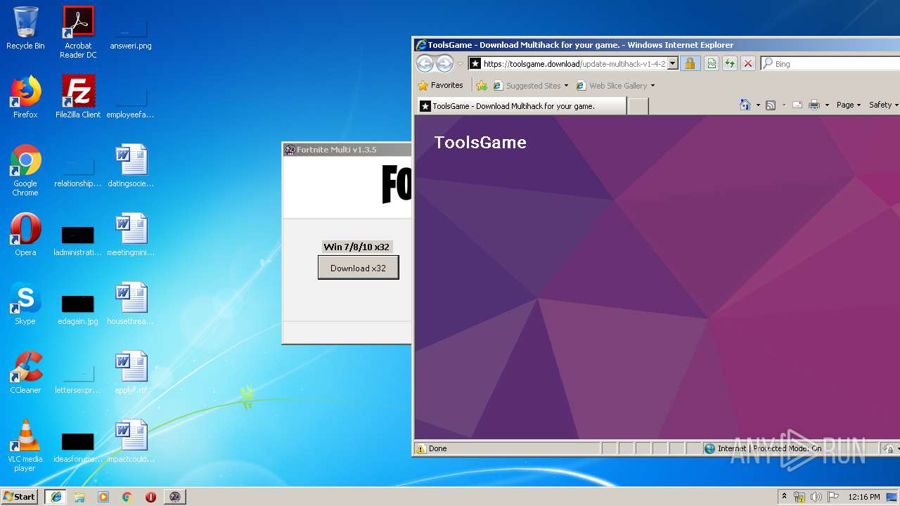Toggle the Compatibility View icon
The width and height of the screenshot is (900, 506).
(x=712, y=64)
